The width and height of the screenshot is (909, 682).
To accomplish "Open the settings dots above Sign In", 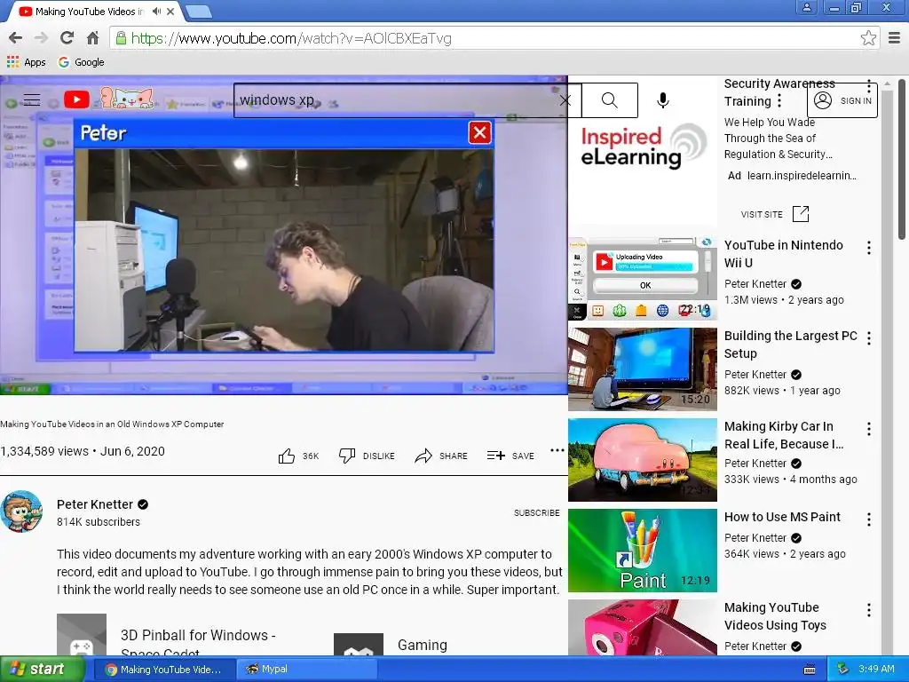I will (869, 86).
